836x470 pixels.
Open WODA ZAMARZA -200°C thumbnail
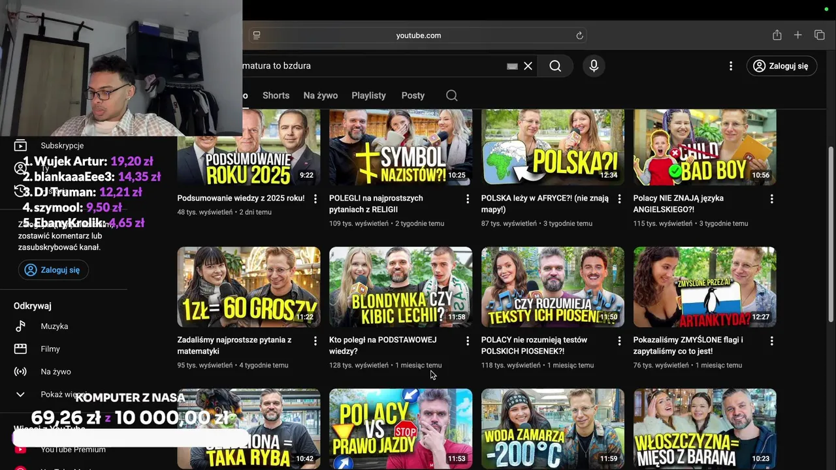(x=553, y=429)
